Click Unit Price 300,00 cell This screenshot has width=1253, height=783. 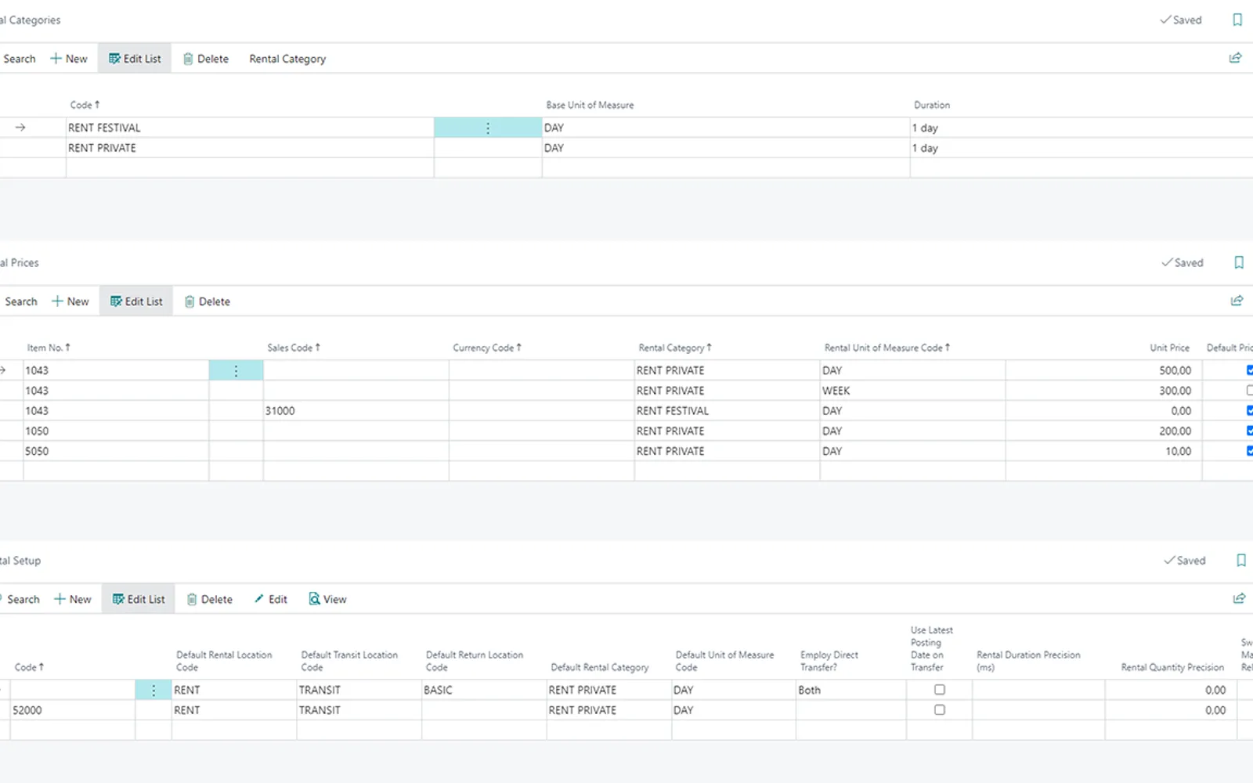coord(1103,391)
